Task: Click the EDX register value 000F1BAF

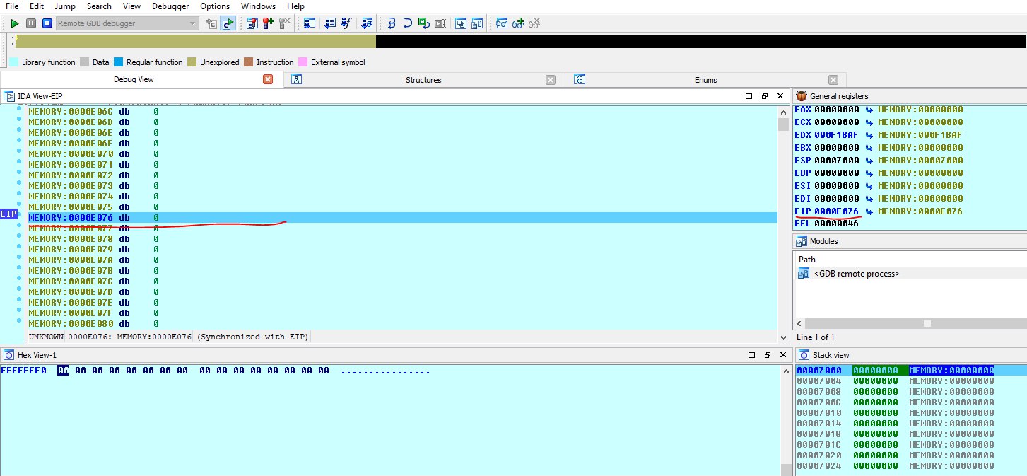Action: coord(836,135)
